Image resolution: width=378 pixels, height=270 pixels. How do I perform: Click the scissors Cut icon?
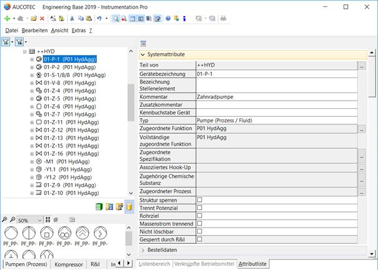coord(72,19)
